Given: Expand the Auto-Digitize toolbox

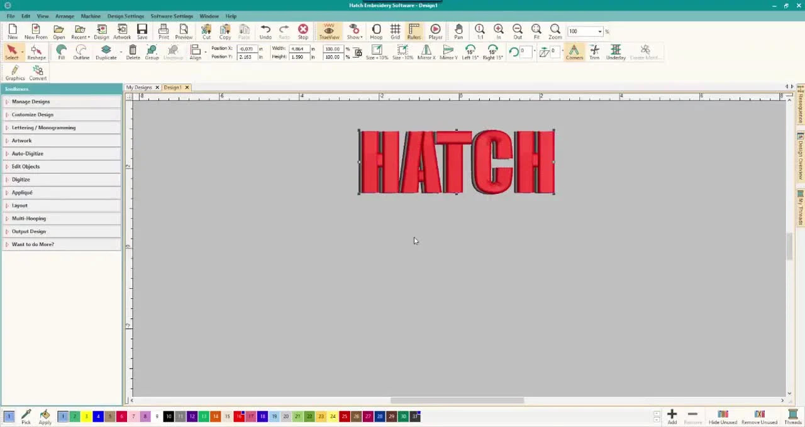Looking at the screenshot, I should point(62,153).
